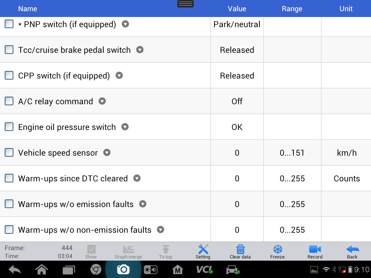Tap the screenshot camera icon in the navigation bar

[x=123, y=269]
